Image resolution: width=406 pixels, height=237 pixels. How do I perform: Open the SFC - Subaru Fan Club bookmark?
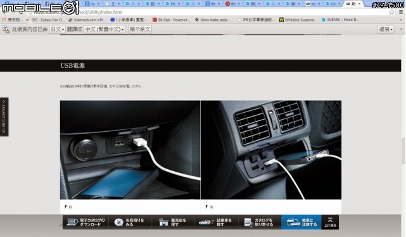point(45,20)
